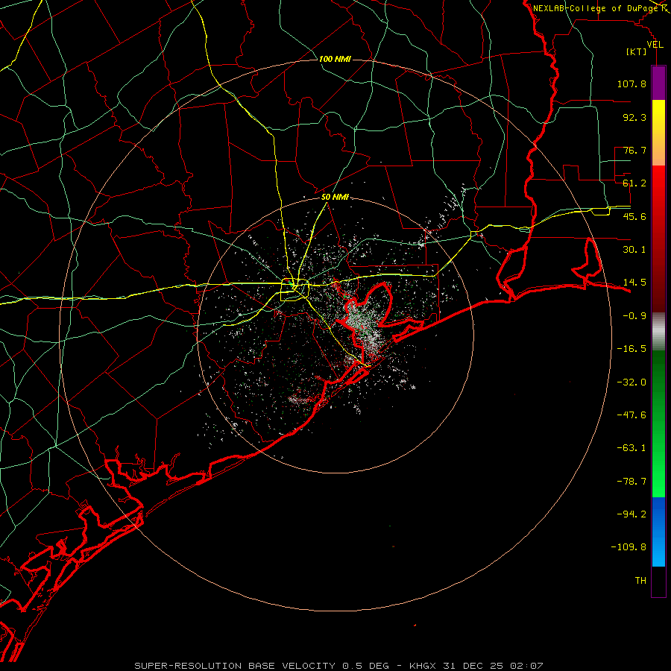Click the "VEL" legend title
This screenshot has height=671, width=671.
(x=655, y=45)
